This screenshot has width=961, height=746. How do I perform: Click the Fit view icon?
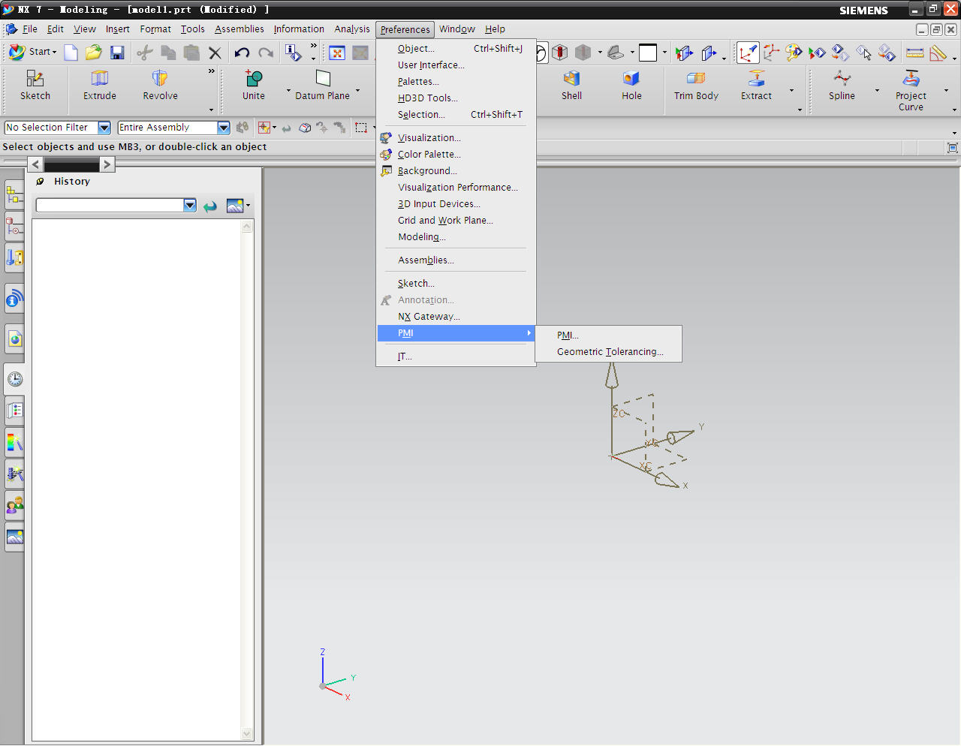(x=337, y=53)
